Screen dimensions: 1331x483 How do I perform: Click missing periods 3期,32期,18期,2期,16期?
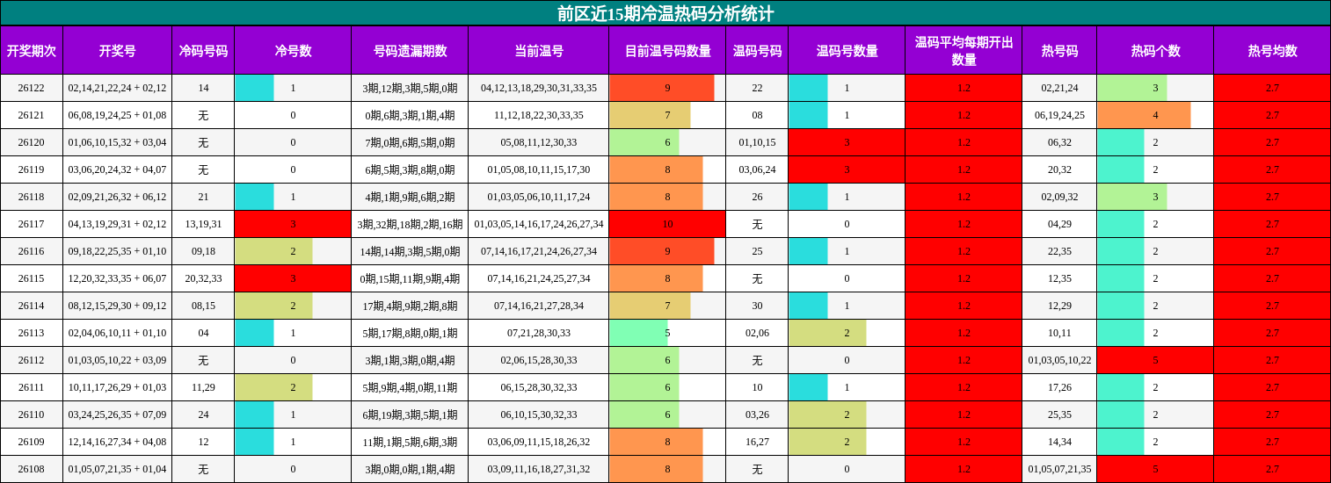pyautogui.click(x=410, y=224)
